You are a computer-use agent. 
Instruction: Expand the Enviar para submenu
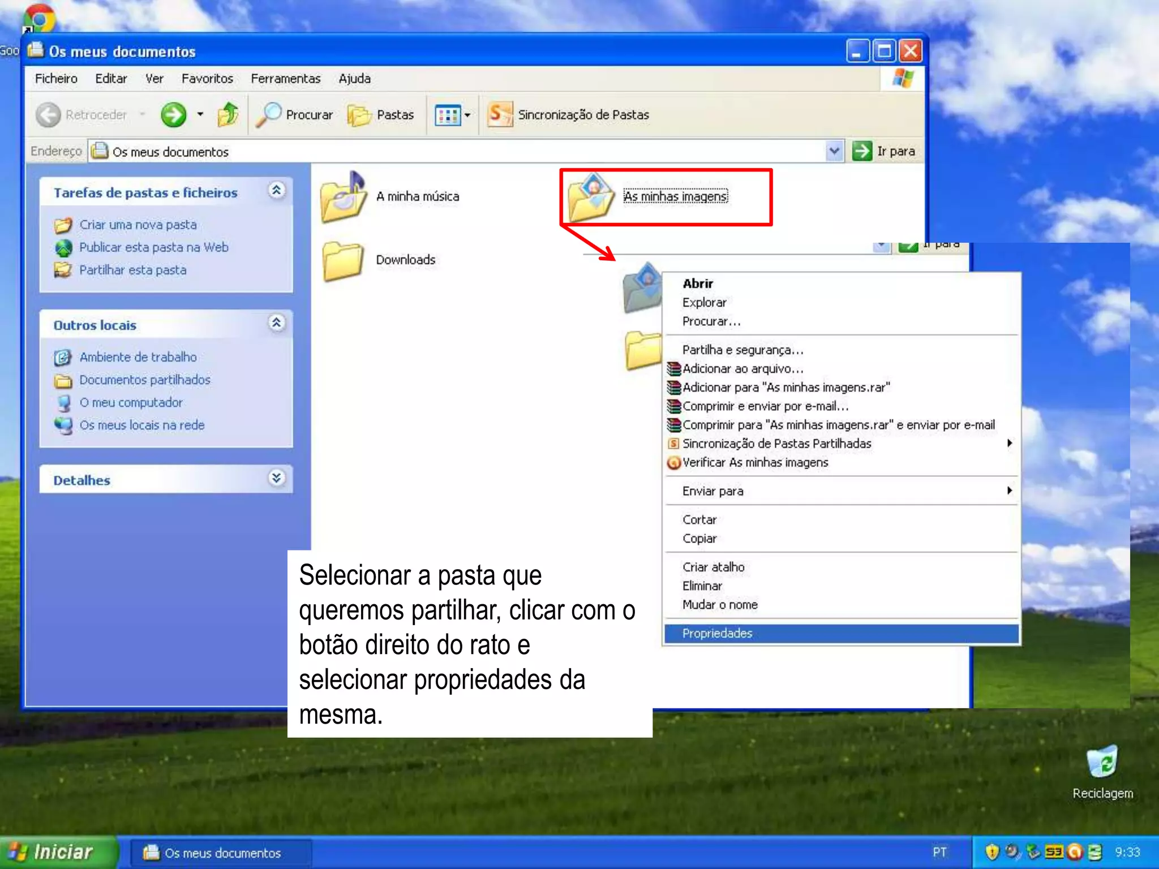point(841,491)
